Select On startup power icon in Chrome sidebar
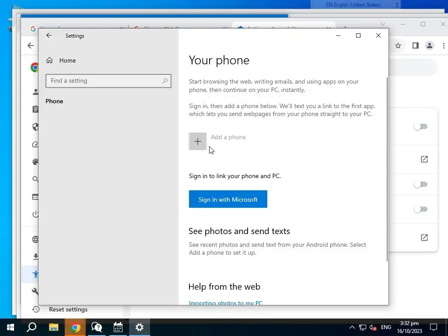The height and width of the screenshot is (336, 448). [x=35, y=214]
